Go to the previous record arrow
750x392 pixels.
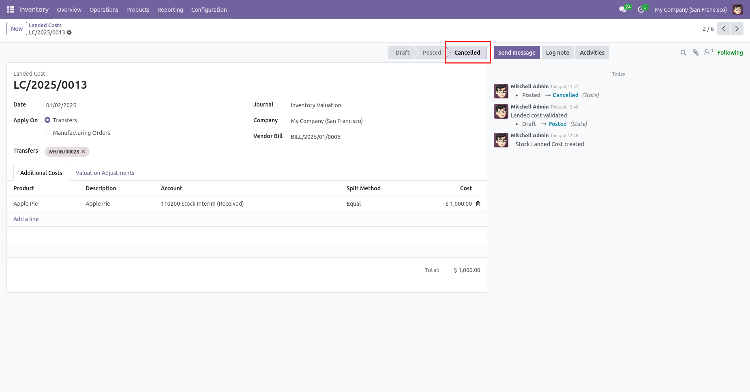(724, 29)
